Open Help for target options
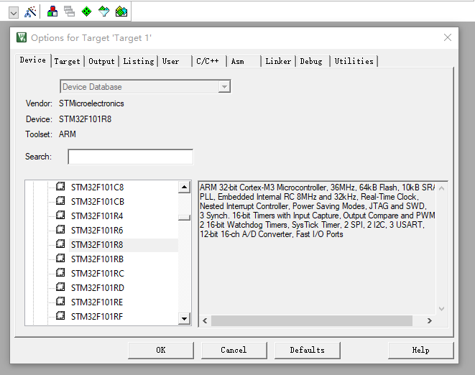Screen dimensions: 475x375 (x=421, y=350)
